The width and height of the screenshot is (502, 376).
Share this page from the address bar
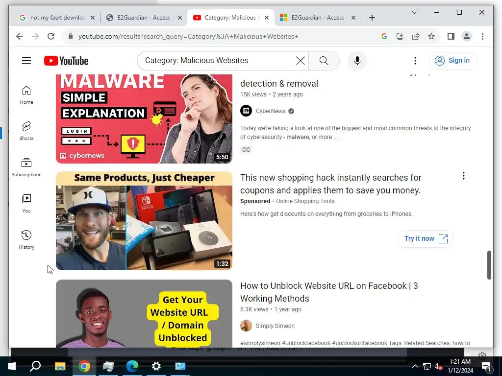416,36
